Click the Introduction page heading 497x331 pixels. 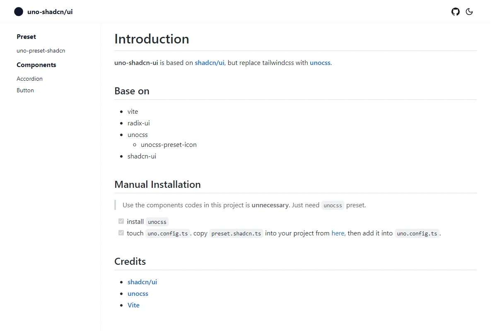coord(152,39)
